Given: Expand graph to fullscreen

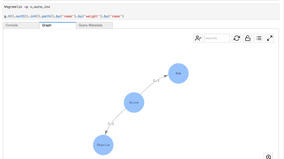Looking at the screenshot, I should pyautogui.click(x=269, y=38).
